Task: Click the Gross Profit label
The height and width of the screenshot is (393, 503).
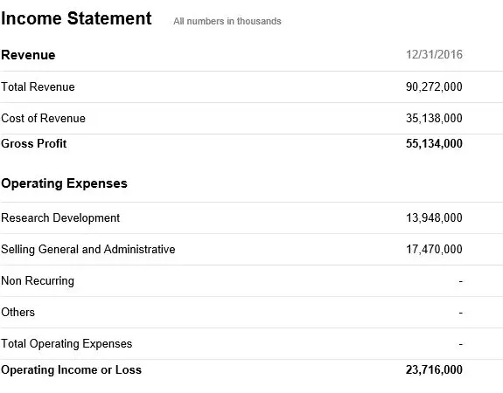Action: (x=34, y=143)
